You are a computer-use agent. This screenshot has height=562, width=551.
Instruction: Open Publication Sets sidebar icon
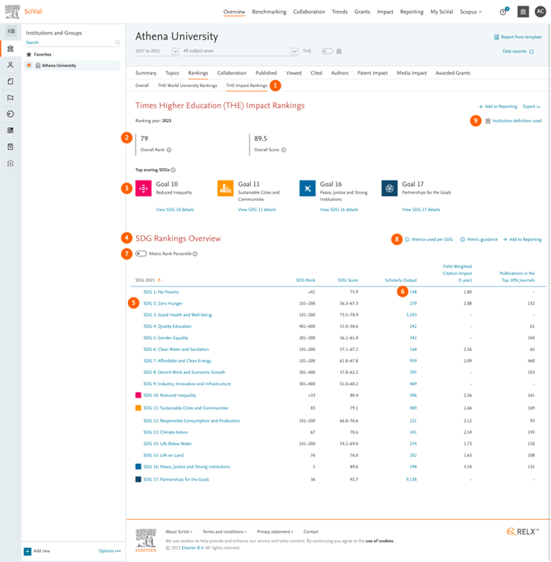pyautogui.click(x=10, y=81)
